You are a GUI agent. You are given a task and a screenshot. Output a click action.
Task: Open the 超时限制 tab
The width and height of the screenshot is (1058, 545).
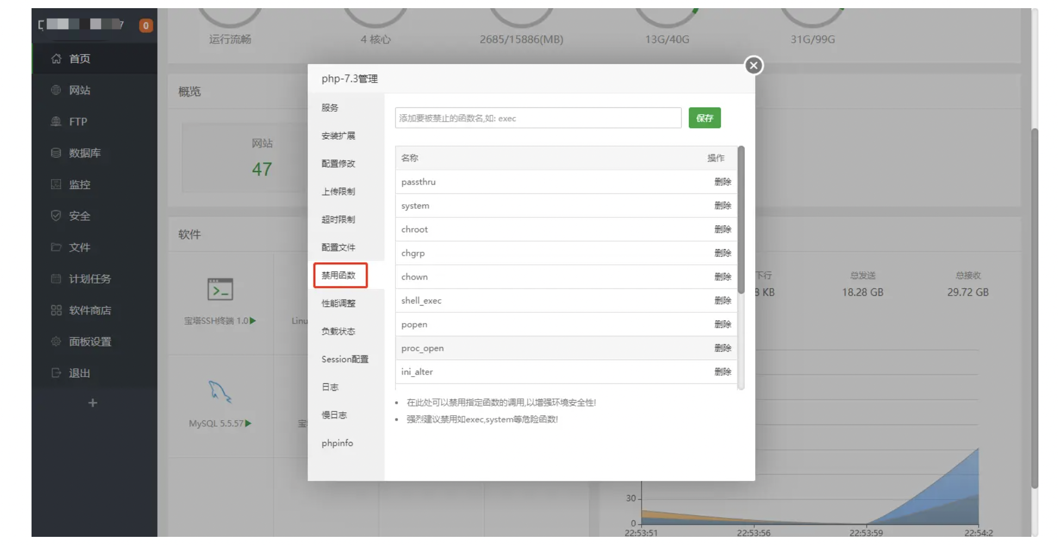pyautogui.click(x=338, y=219)
